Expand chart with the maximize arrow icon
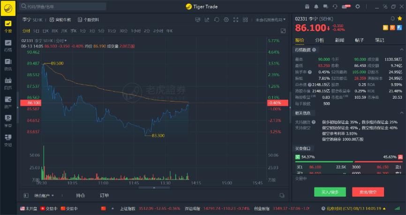Image resolution: width=406 pixels, height=215 pixels. pyautogui.click(x=283, y=31)
